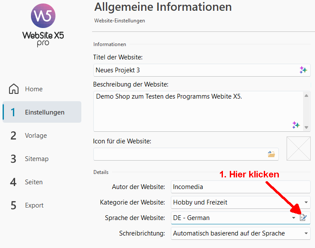
Task: Click AI sparkle icon in website title field
Action: 303,70
